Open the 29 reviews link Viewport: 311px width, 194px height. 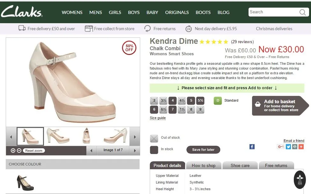pyautogui.click(x=242, y=42)
